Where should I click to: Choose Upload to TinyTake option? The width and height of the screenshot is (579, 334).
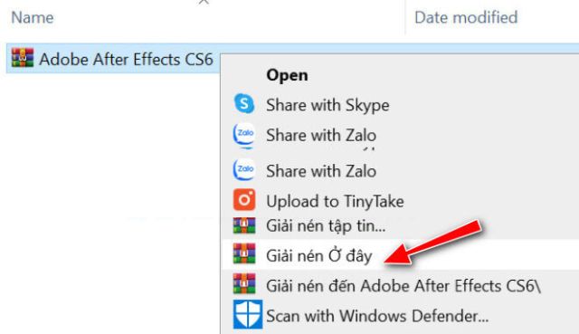pos(335,201)
